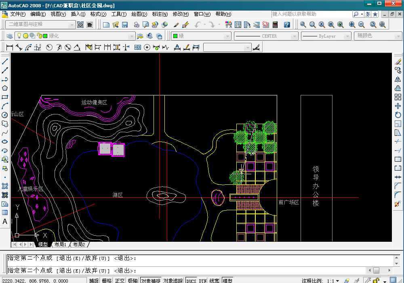The image size is (404, 283).
Task: Toggle 线宽 lineweight display in status bar
Action: pyautogui.click(x=215, y=281)
